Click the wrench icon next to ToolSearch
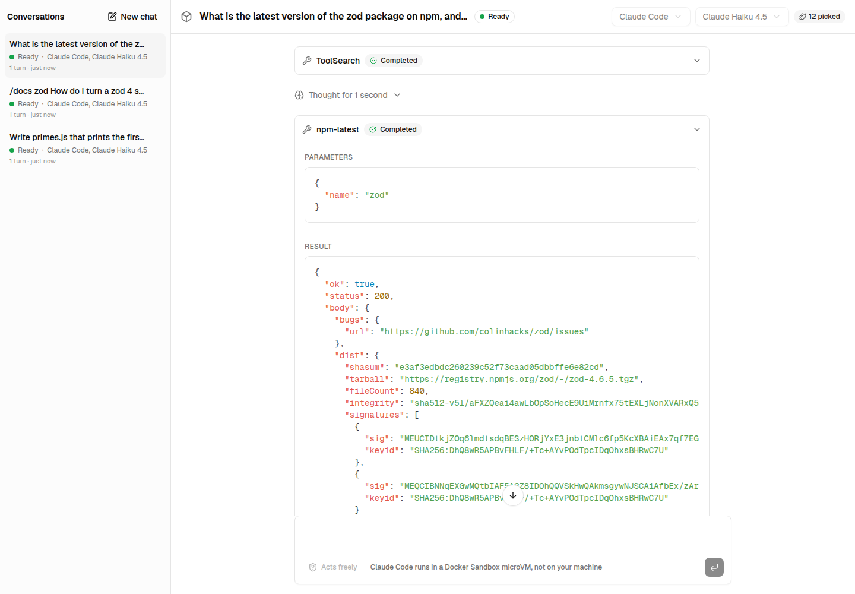The image size is (855, 594). (307, 61)
